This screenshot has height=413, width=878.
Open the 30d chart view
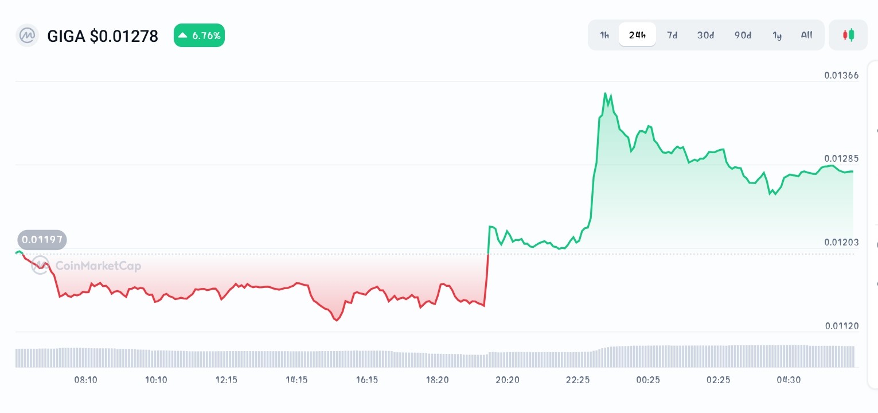(x=705, y=35)
